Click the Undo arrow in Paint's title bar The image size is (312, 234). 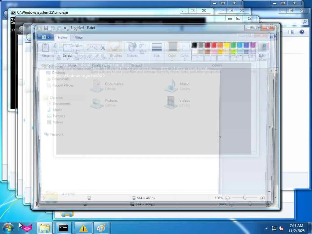[x=53, y=28]
